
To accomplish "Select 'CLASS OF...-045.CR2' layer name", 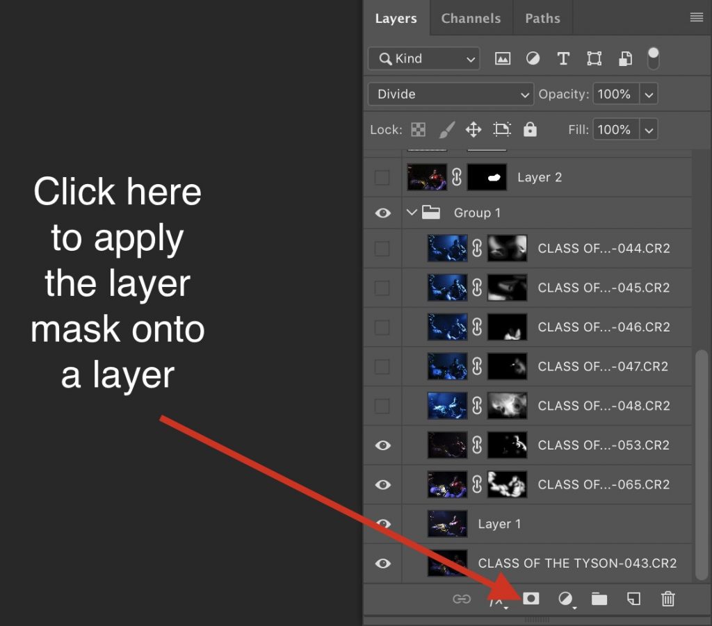I will coord(604,288).
